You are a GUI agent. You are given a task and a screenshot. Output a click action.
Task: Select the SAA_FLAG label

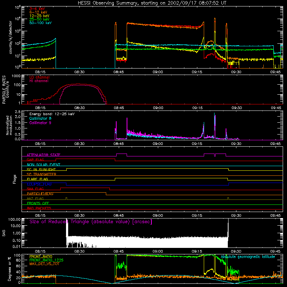pyautogui.click(x=35, y=189)
